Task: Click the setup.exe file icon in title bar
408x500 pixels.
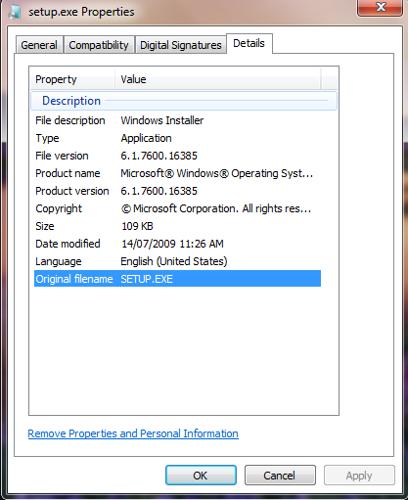Action: (15, 12)
